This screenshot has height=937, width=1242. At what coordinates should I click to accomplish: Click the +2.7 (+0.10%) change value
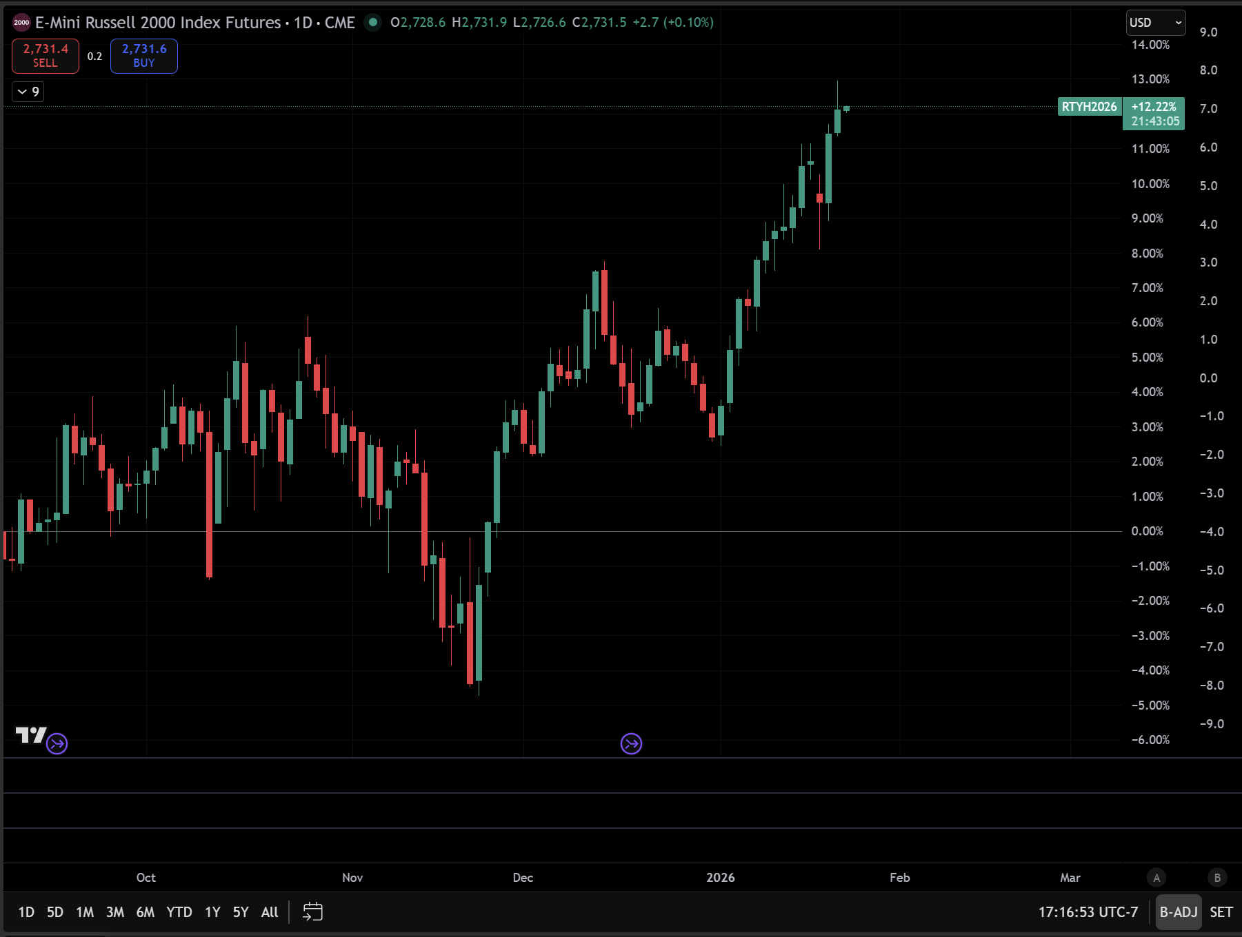pyautogui.click(x=673, y=23)
